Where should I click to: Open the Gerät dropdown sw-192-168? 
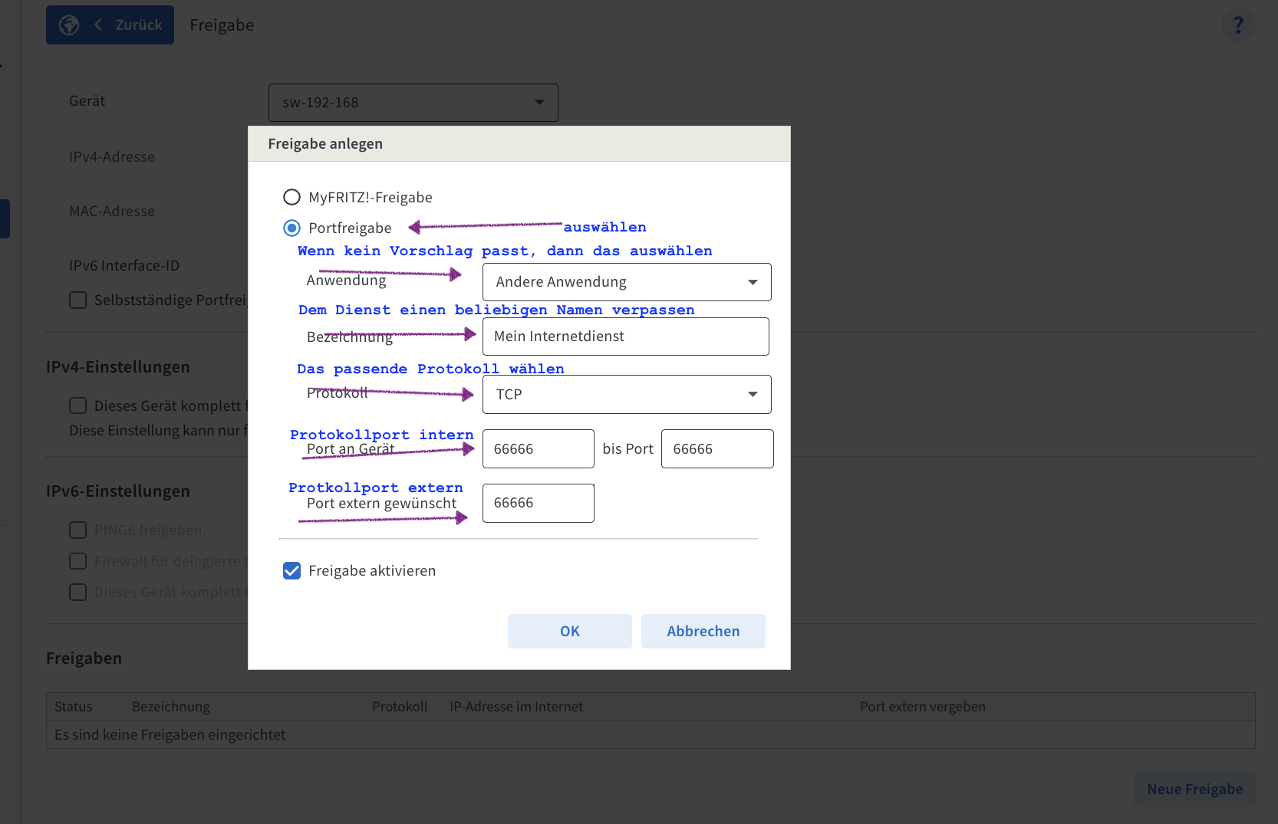[x=413, y=103]
